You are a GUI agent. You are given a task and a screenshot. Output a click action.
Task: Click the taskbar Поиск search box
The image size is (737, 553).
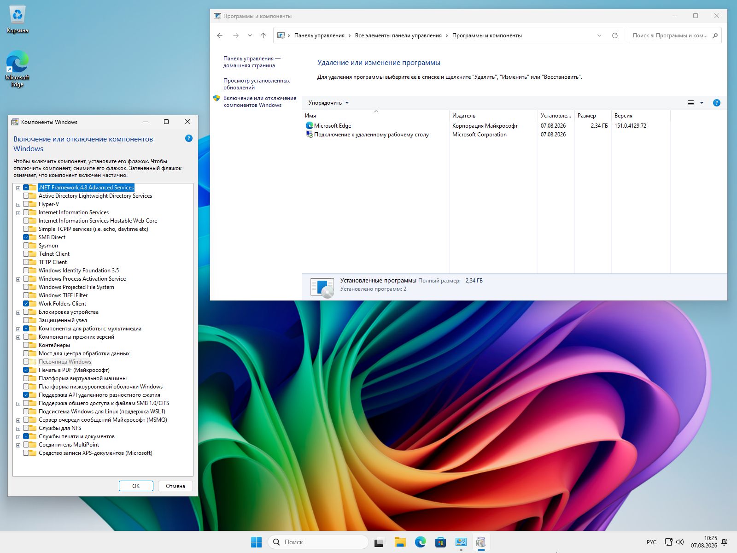[x=318, y=542]
